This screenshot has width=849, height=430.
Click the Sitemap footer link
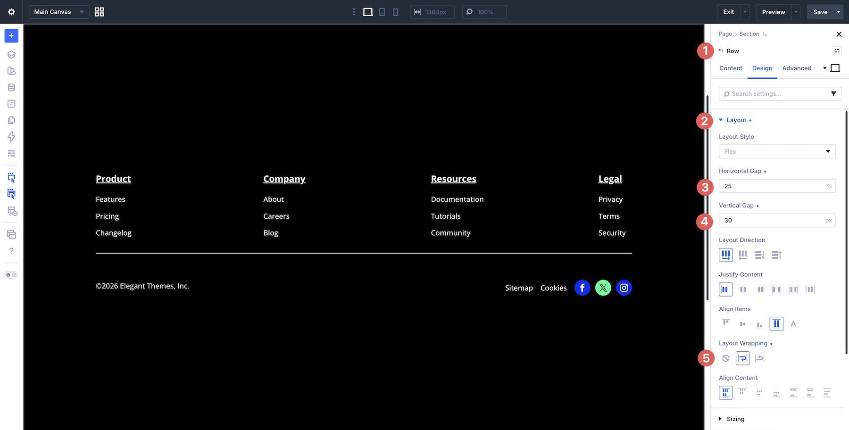point(519,288)
